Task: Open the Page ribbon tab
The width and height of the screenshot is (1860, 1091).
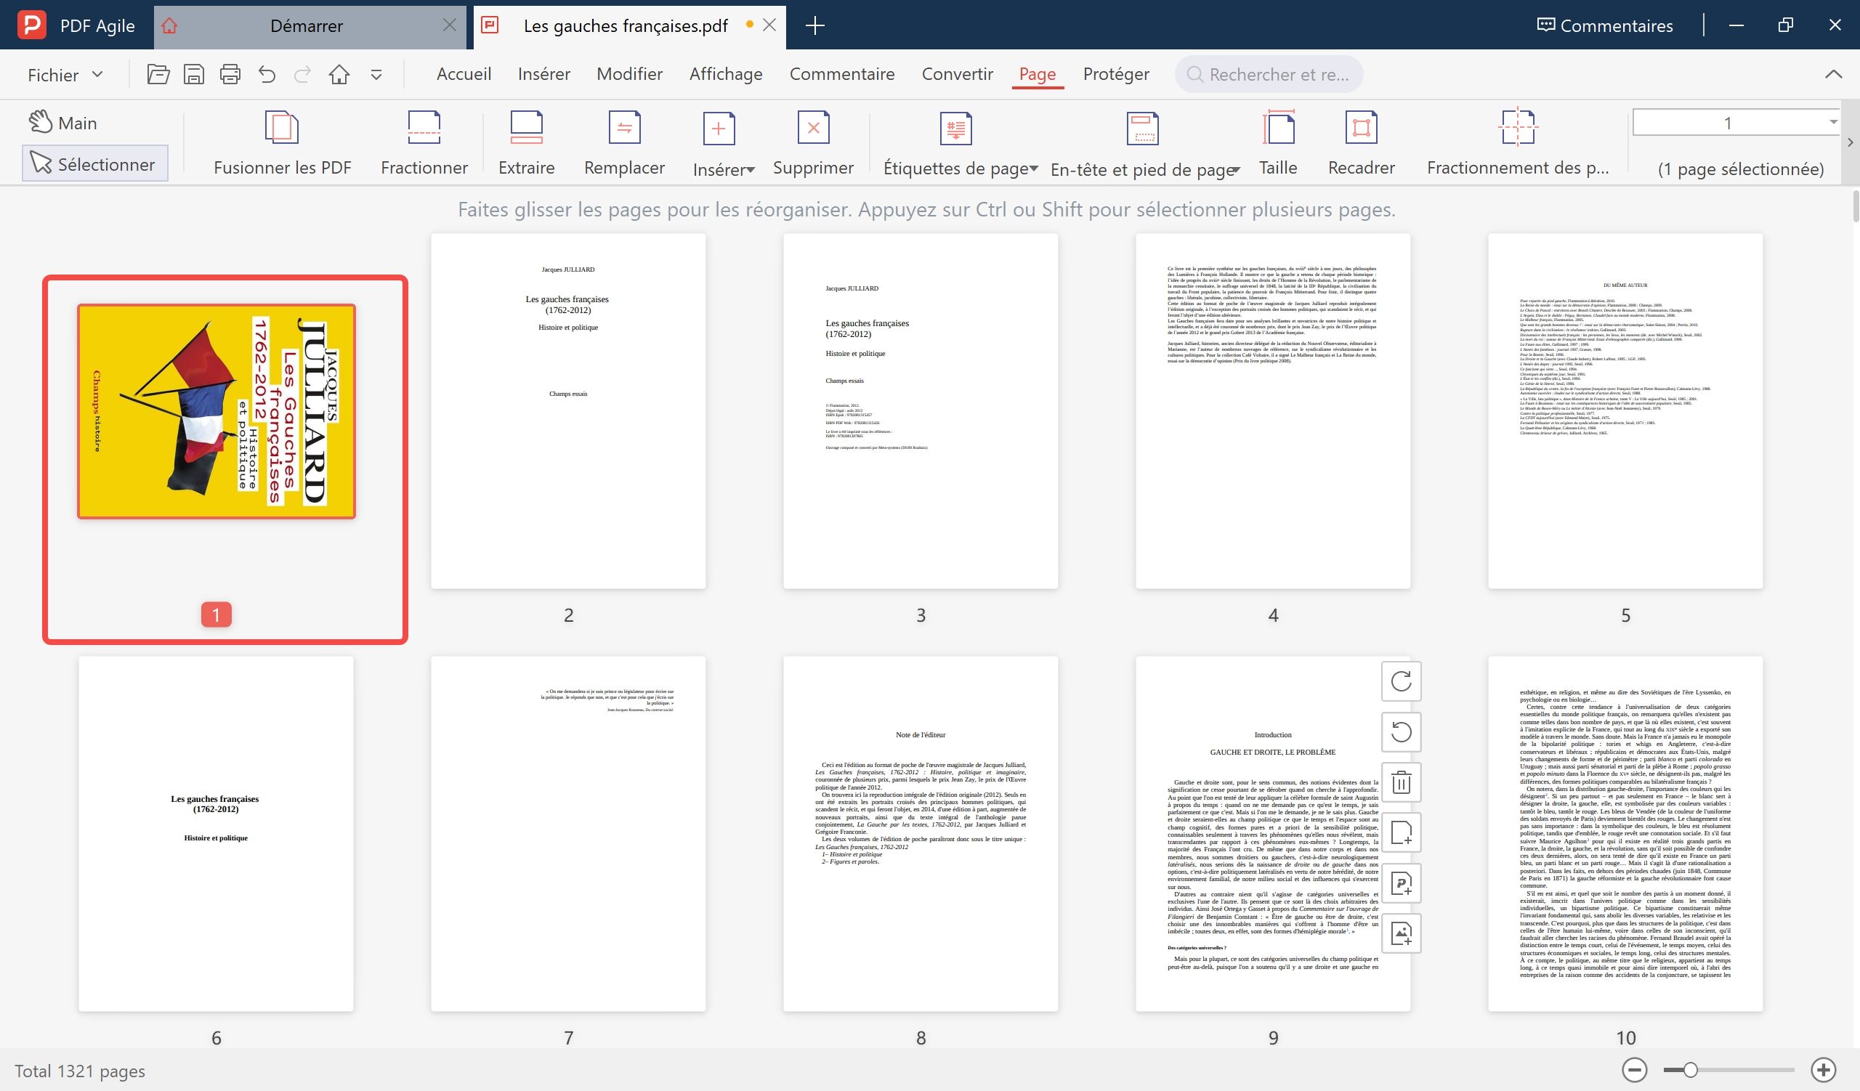Action: pyautogui.click(x=1037, y=74)
